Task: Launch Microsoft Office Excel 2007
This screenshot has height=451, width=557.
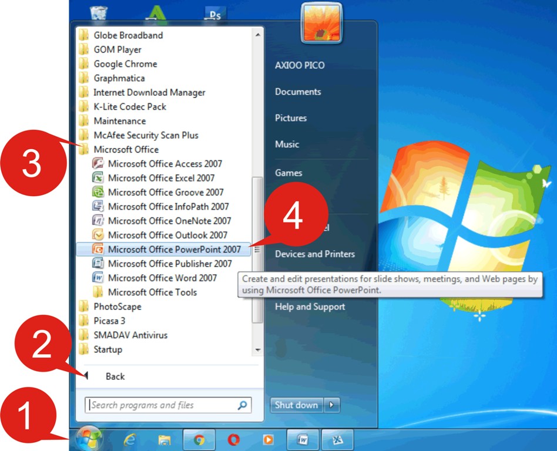Action: point(153,178)
